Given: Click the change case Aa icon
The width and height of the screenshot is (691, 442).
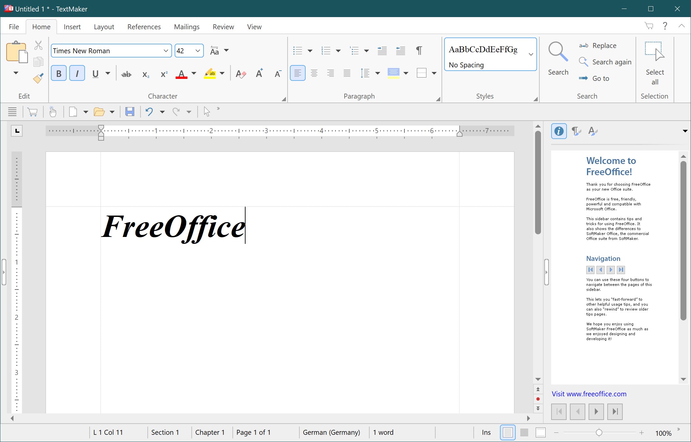Looking at the screenshot, I should click(x=214, y=51).
